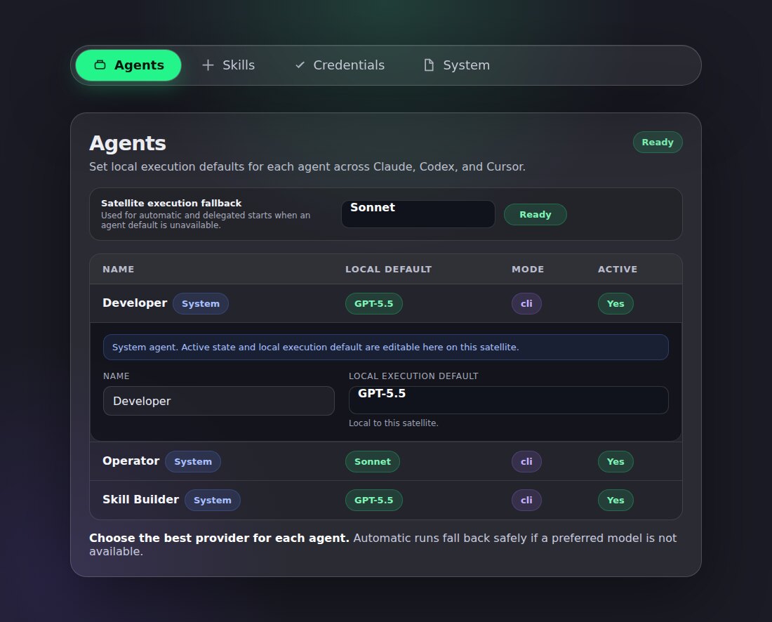Click the MODE column header
The width and height of the screenshot is (772, 622).
(528, 270)
